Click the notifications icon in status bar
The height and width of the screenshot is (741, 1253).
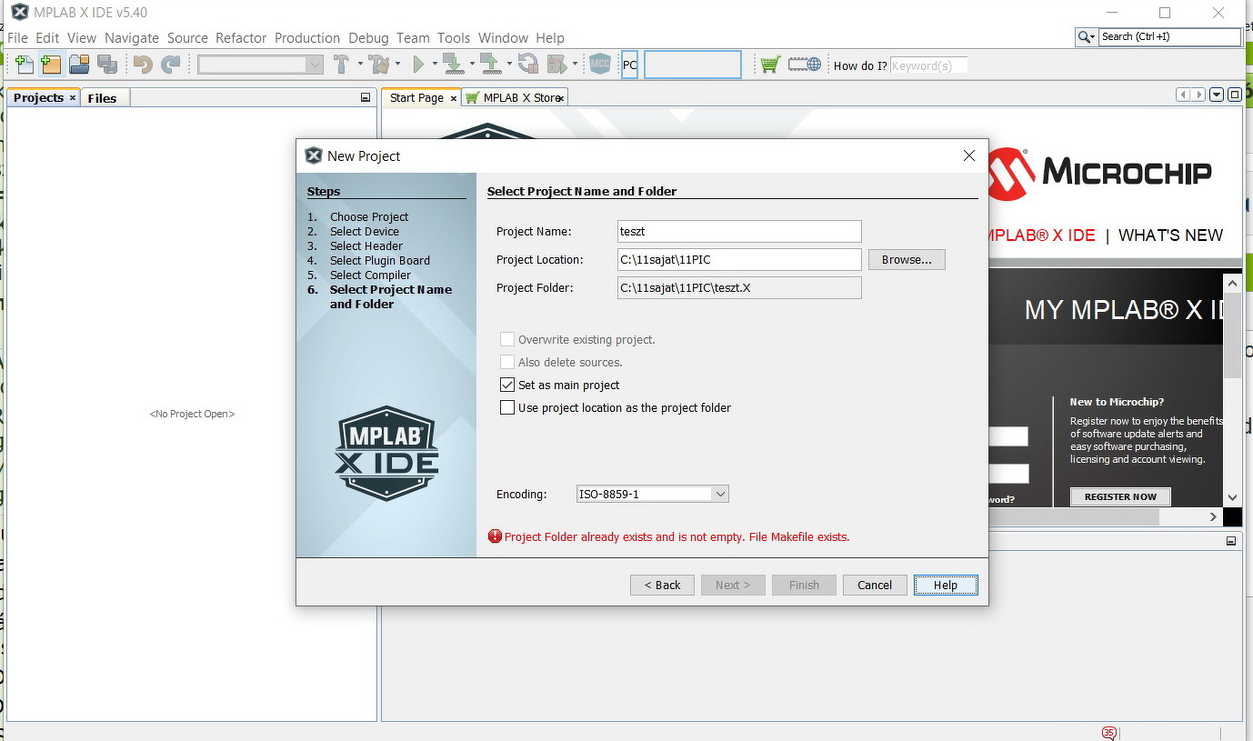click(x=1108, y=733)
